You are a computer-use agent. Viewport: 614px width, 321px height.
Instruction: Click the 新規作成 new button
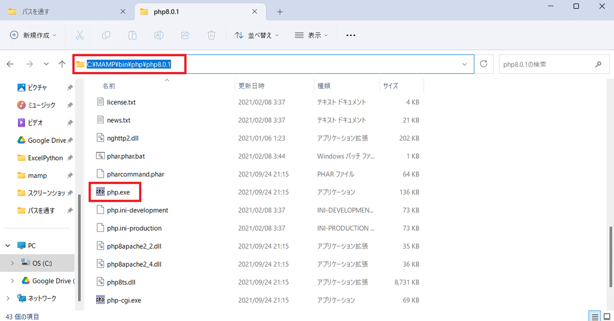(33, 35)
